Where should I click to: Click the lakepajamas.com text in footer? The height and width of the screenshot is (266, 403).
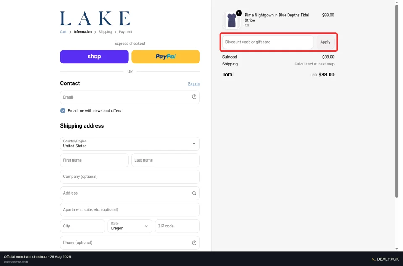point(16,262)
